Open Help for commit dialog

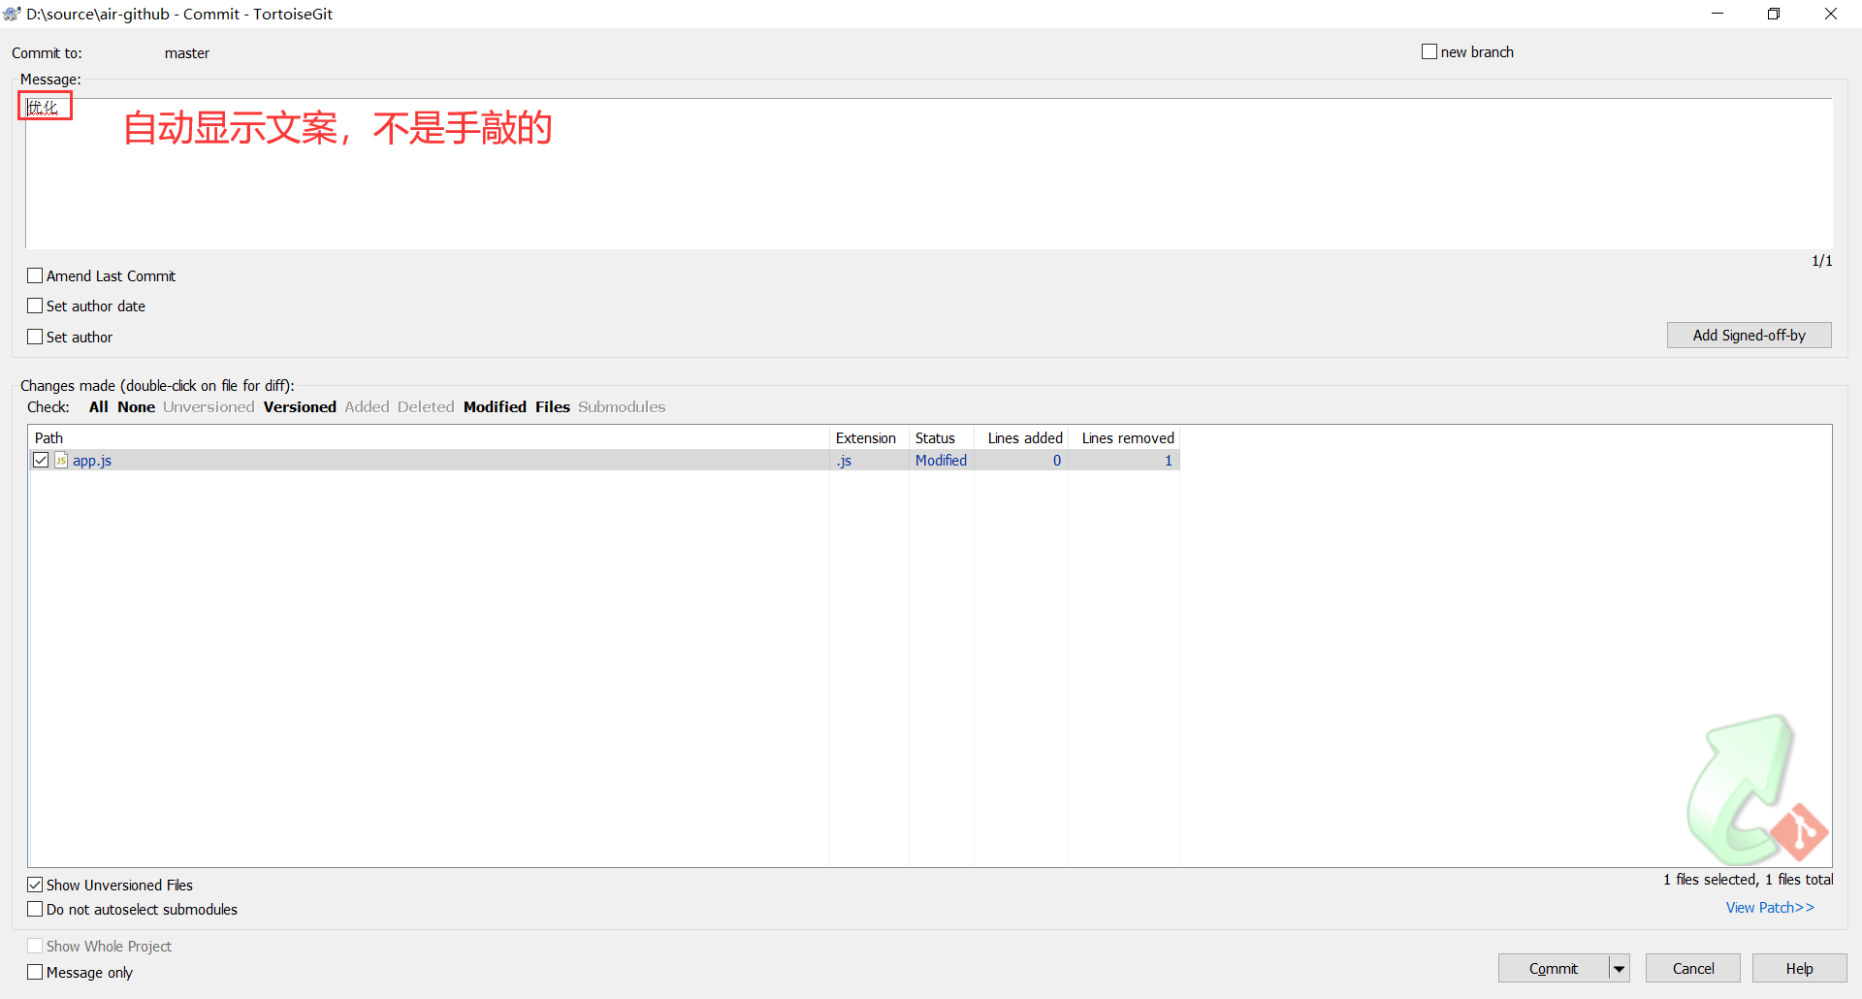pyautogui.click(x=1799, y=968)
